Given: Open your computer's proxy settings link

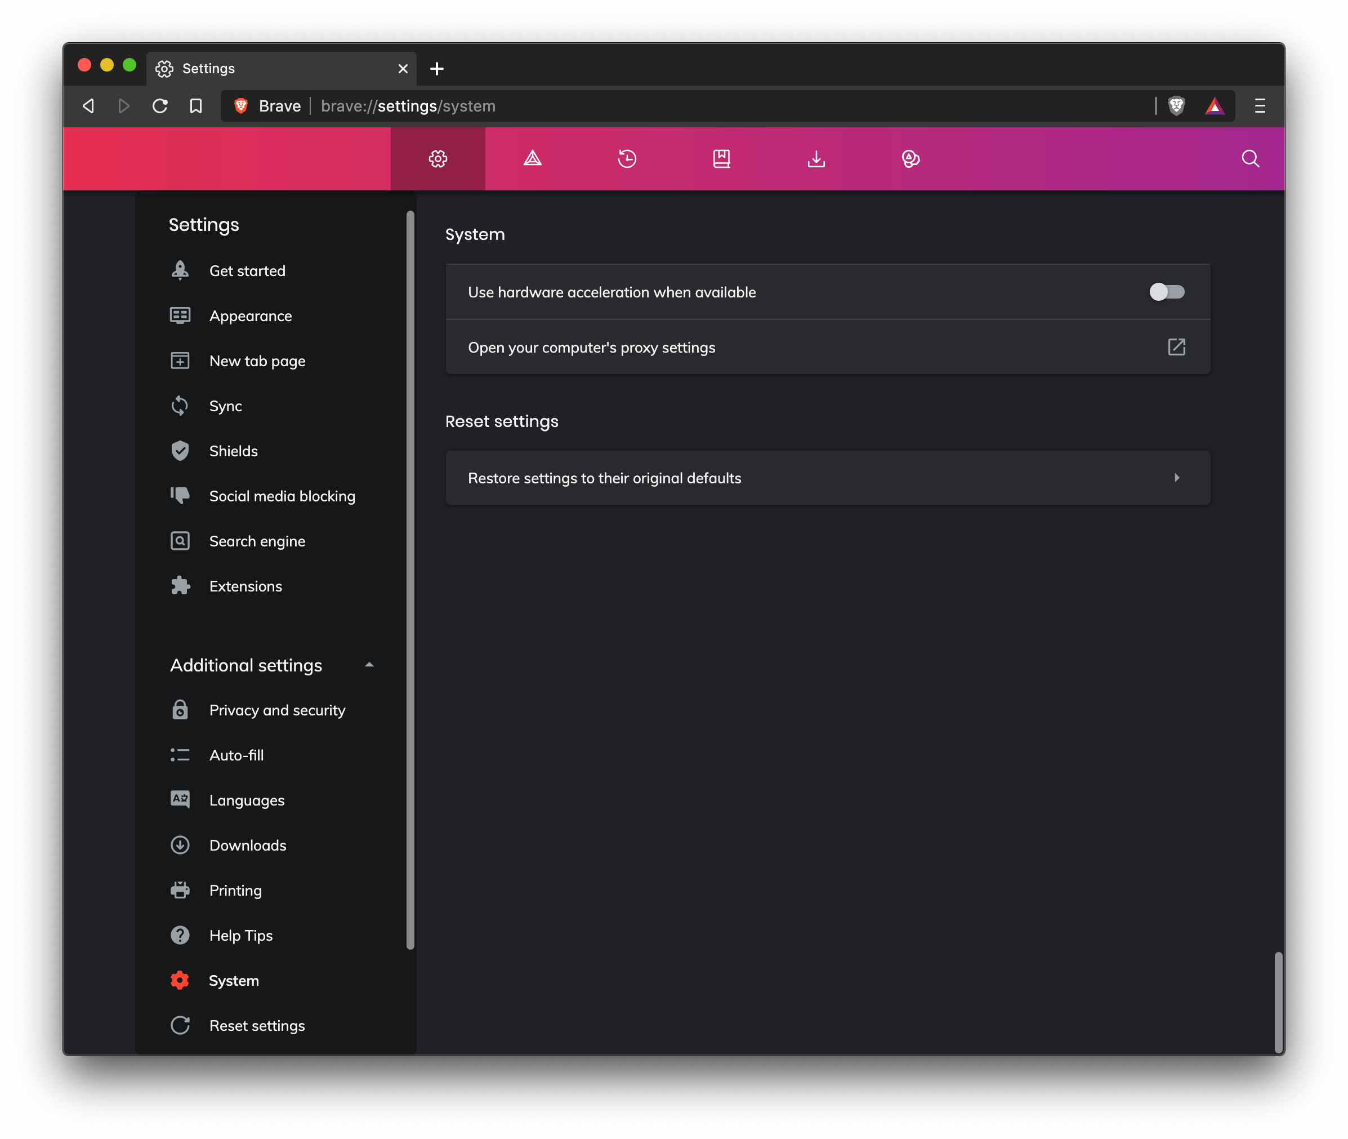Looking at the screenshot, I should pos(1176,348).
